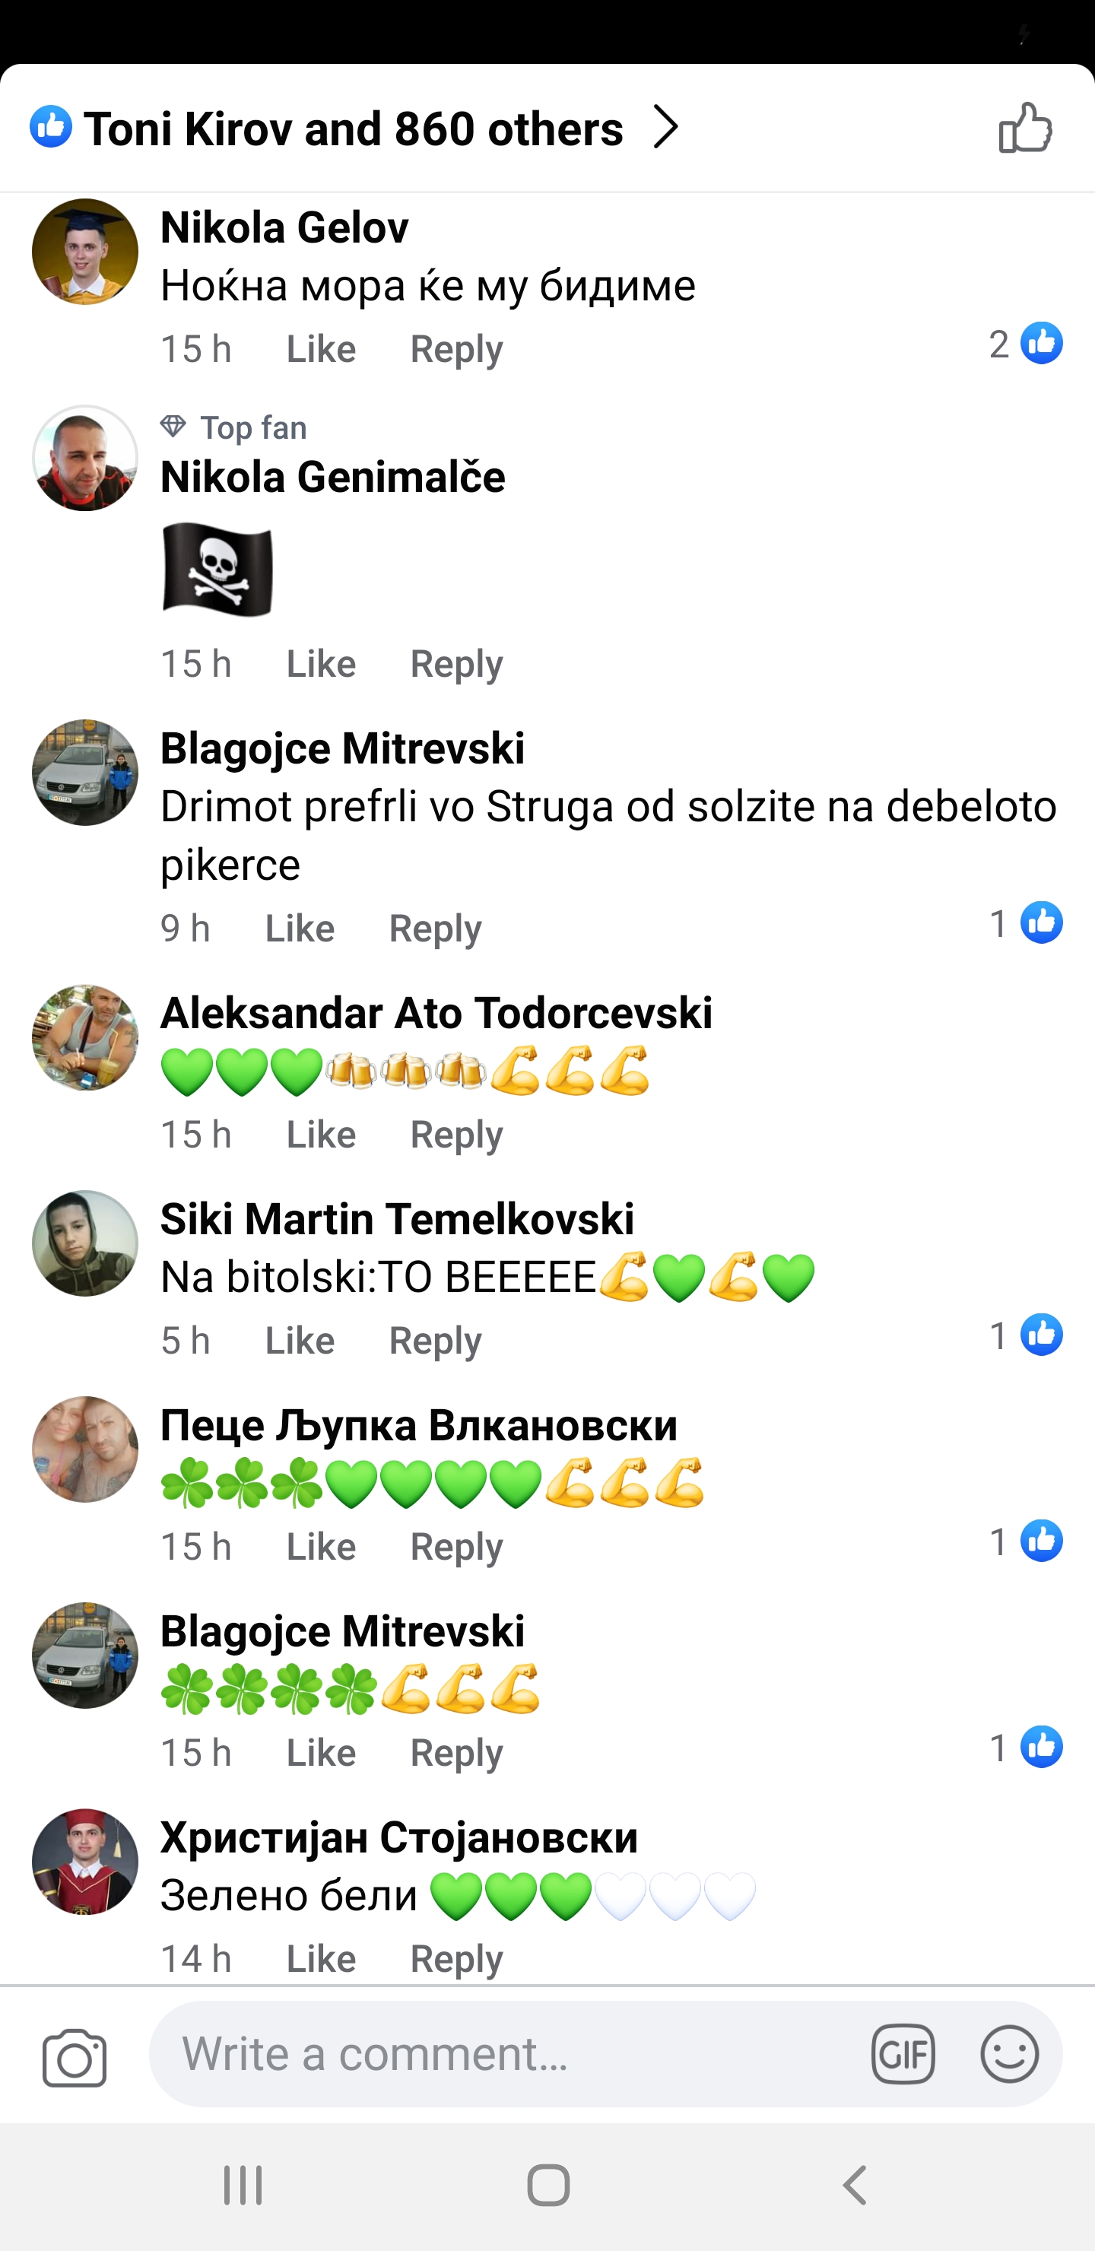Viewport: 1095px width, 2251px height.
Task: Open the Android recent apps button
Action: coord(243,2185)
